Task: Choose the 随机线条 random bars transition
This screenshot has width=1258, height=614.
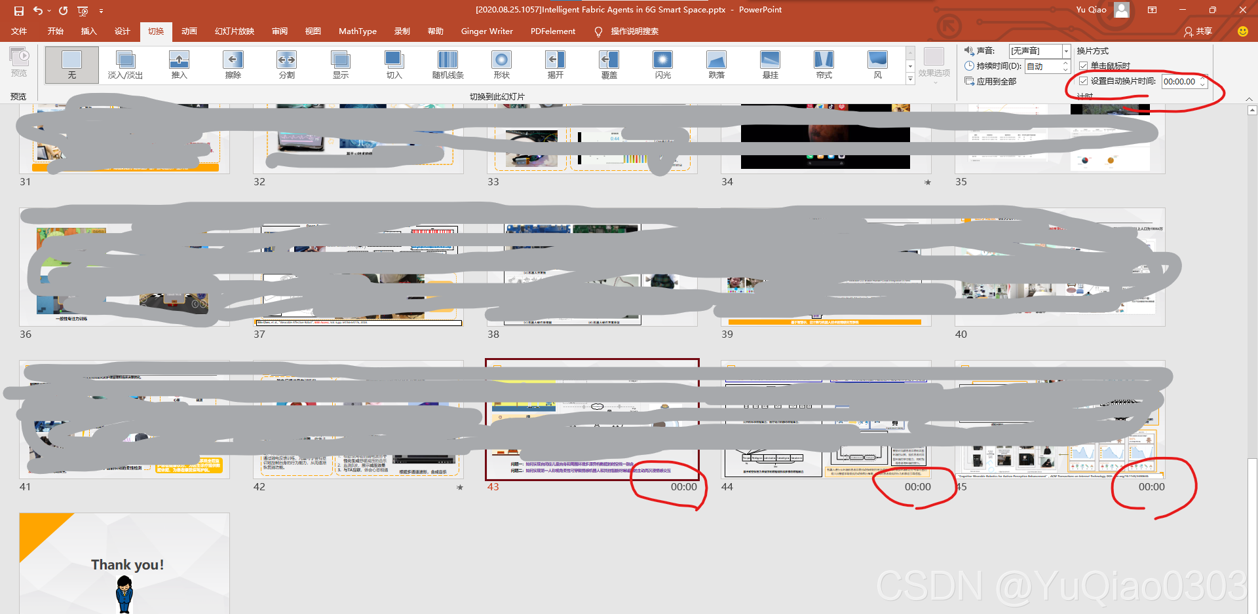Action: 448,65
